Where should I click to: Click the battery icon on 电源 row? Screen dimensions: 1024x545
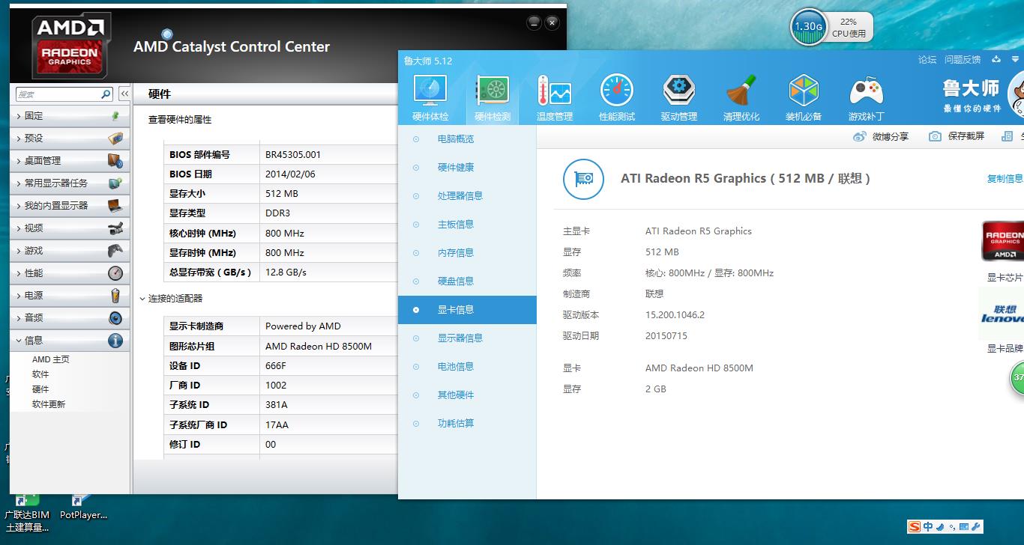pyautogui.click(x=115, y=296)
